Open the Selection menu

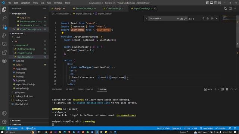point(25,3)
